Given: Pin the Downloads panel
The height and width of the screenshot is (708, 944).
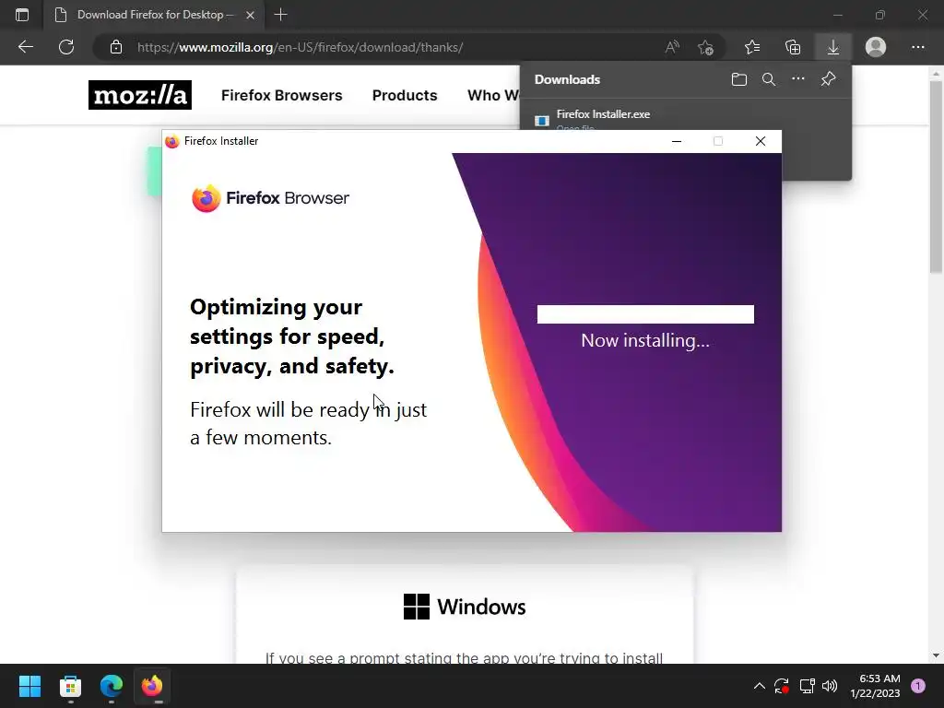Looking at the screenshot, I should tap(829, 79).
